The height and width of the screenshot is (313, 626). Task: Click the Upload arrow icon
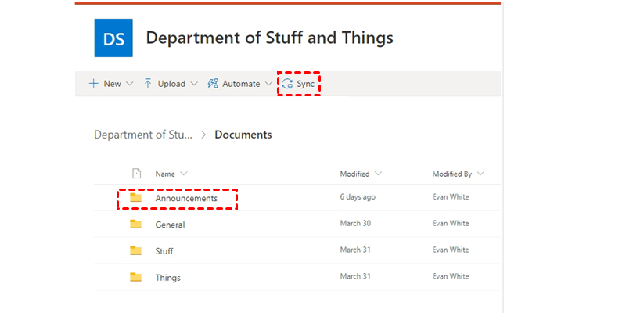point(148,84)
